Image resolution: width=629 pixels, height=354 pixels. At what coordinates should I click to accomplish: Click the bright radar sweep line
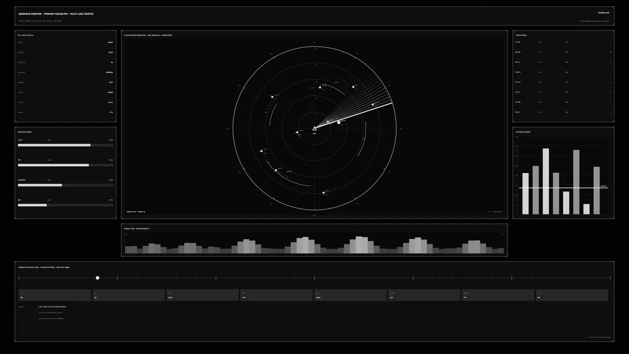[353, 116]
